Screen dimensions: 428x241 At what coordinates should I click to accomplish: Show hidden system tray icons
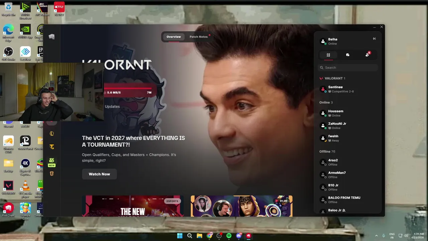376,236
